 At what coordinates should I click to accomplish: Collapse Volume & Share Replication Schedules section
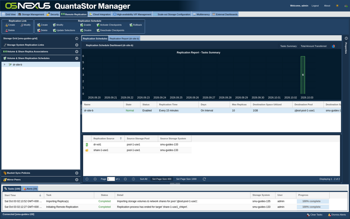pyautogui.click(x=77, y=58)
